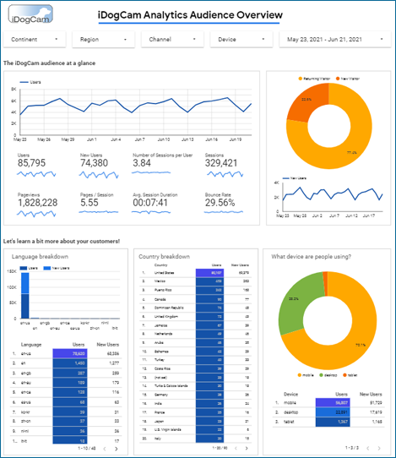This screenshot has width=396, height=458.
Task: Click Sessions per User value 3.84
Action: [142, 163]
